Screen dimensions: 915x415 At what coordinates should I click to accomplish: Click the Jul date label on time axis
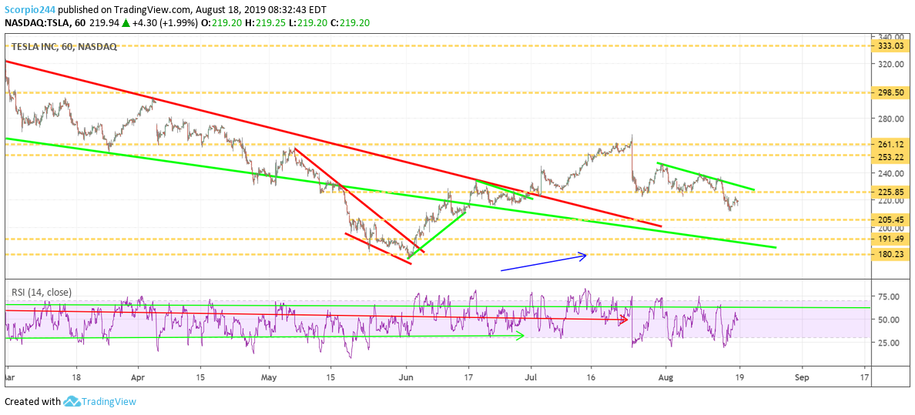pyautogui.click(x=531, y=377)
